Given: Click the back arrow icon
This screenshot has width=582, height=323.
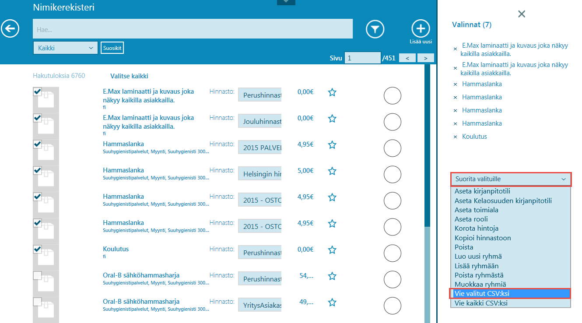Looking at the screenshot, I should [x=10, y=29].
